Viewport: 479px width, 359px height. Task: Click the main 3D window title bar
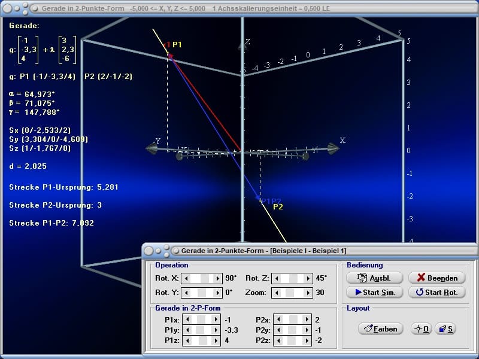pyautogui.click(x=239, y=8)
